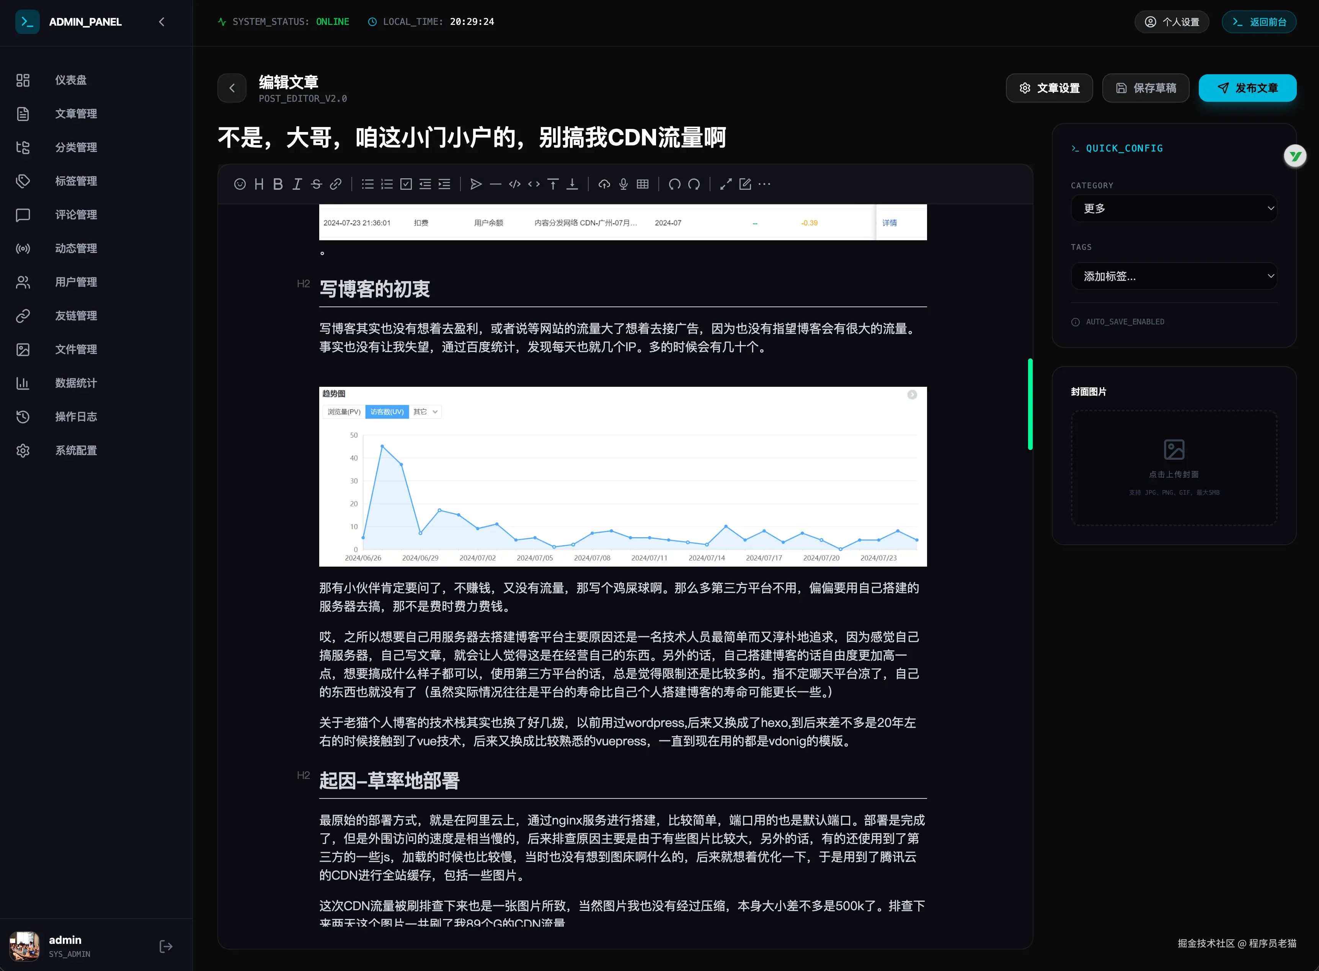Image resolution: width=1319 pixels, height=971 pixels.
Task: Apply strikethrough formatting
Action: tap(317, 184)
